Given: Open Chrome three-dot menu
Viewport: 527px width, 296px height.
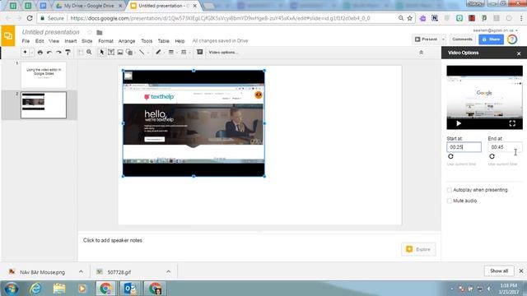Looking at the screenshot, I should pyautogui.click(x=521, y=18).
